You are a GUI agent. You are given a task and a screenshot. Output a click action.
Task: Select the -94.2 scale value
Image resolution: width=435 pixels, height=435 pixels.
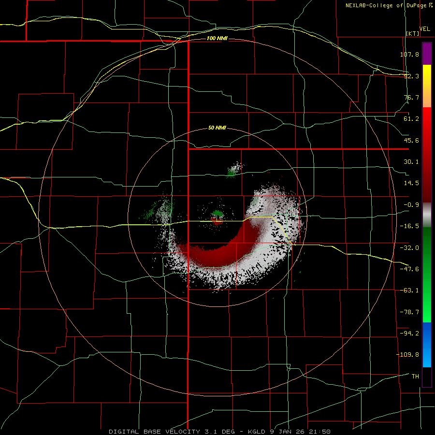coord(409,333)
